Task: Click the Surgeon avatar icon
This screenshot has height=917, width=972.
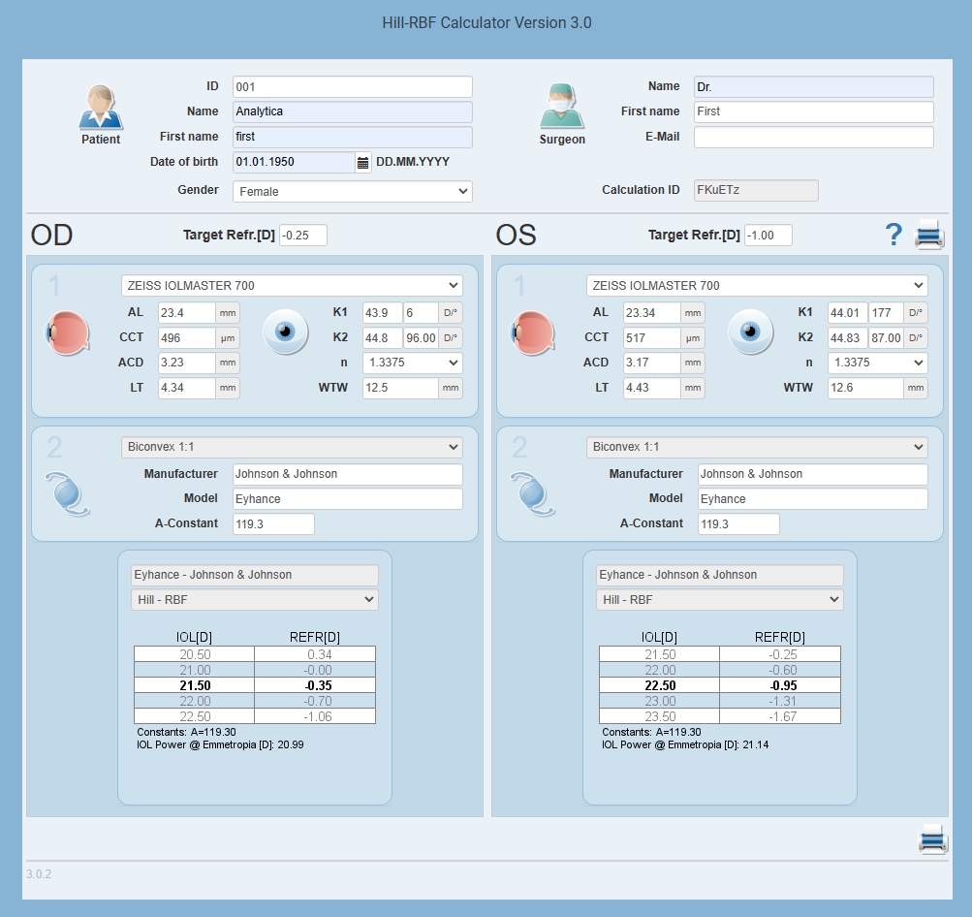Action: [562, 107]
